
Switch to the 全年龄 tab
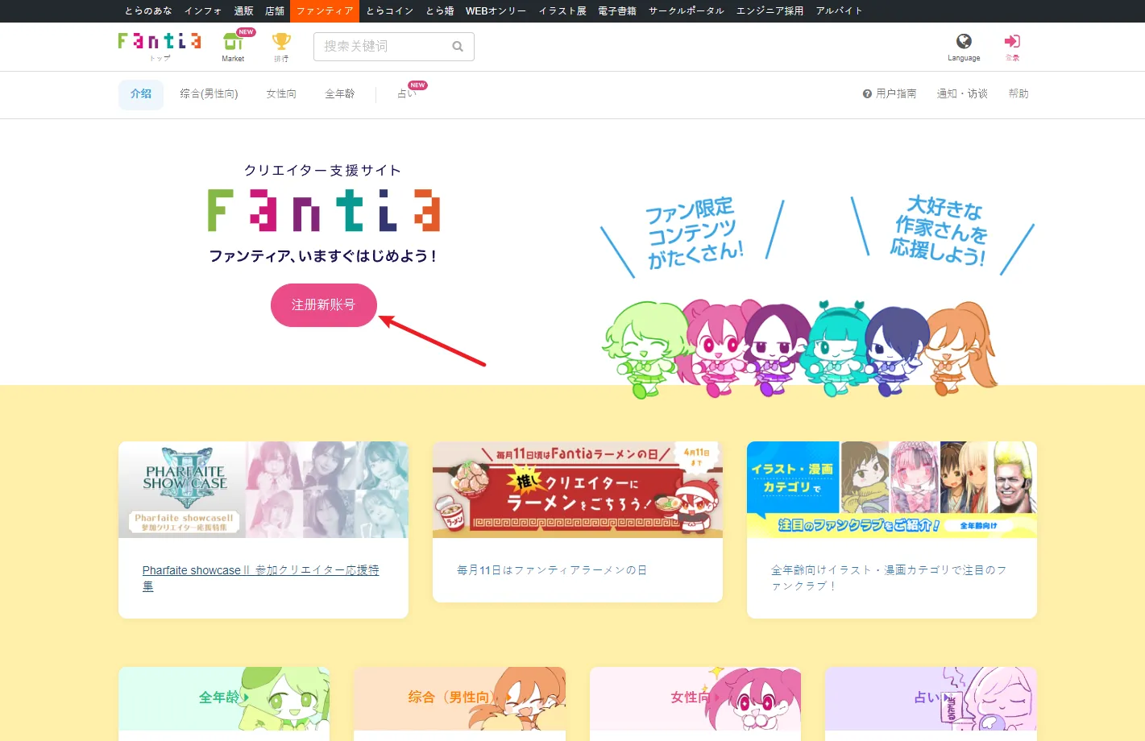[339, 93]
